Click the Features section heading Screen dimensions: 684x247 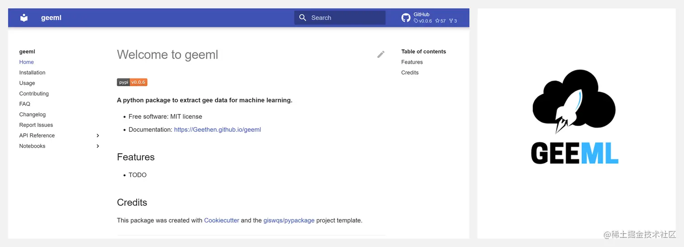[136, 157]
